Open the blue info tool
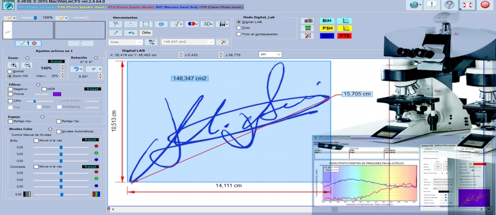The height and width of the screenshot is (215, 496). coord(161,24)
